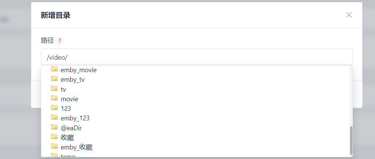
Task: Click the emby_123 folder icon
Action: point(54,117)
